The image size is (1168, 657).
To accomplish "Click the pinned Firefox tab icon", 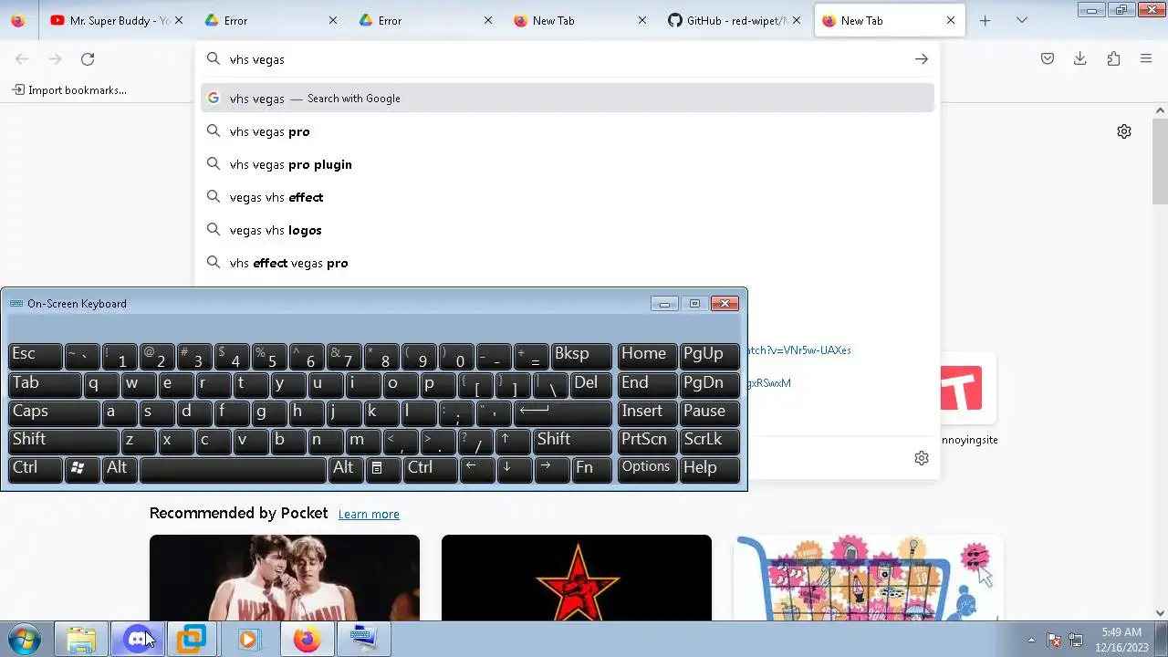I will pos(18,20).
